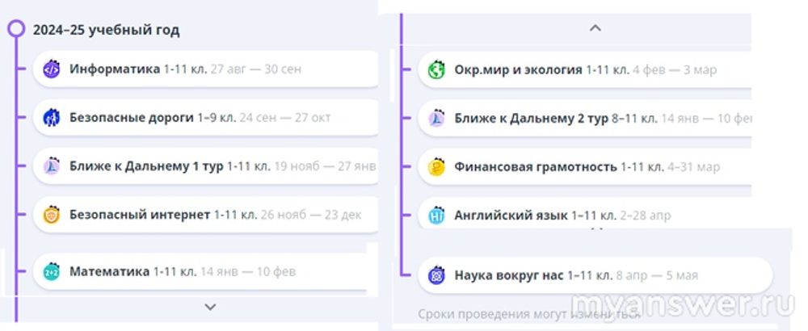
Task: Click the Информатика subject icon
Action: 52,69
